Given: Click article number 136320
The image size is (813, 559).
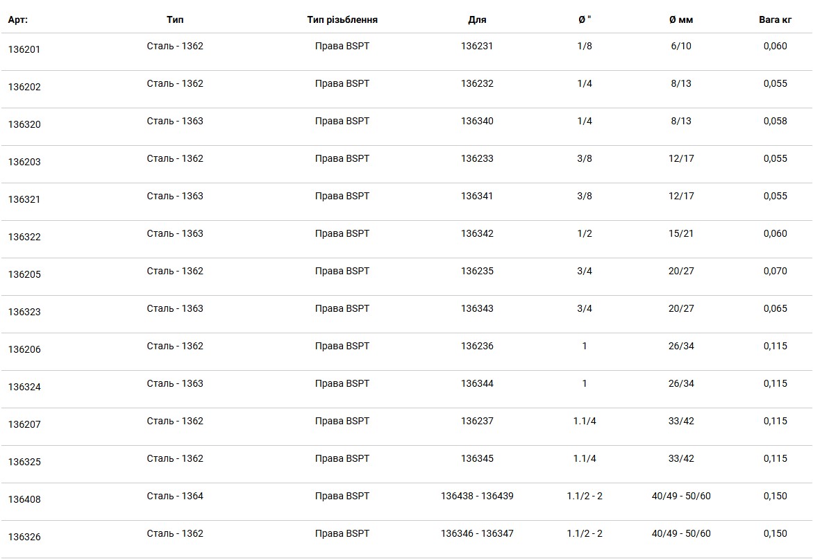Looking at the screenshot, I should coord(24,124).
